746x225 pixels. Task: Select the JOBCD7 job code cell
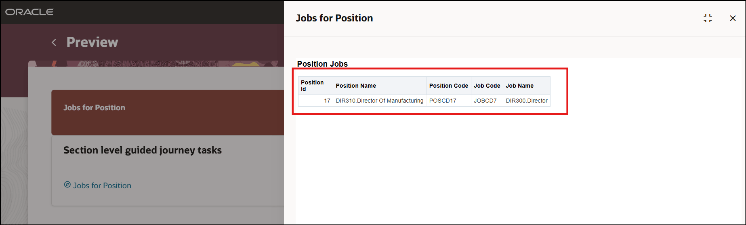click(487, 101)
